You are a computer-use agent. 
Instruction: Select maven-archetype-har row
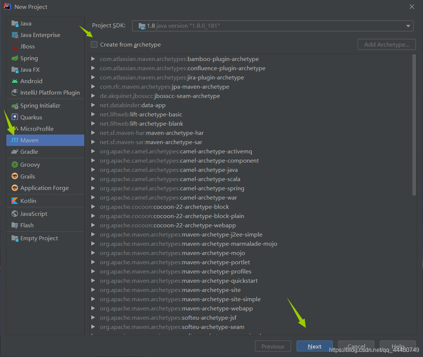(251, 133)
